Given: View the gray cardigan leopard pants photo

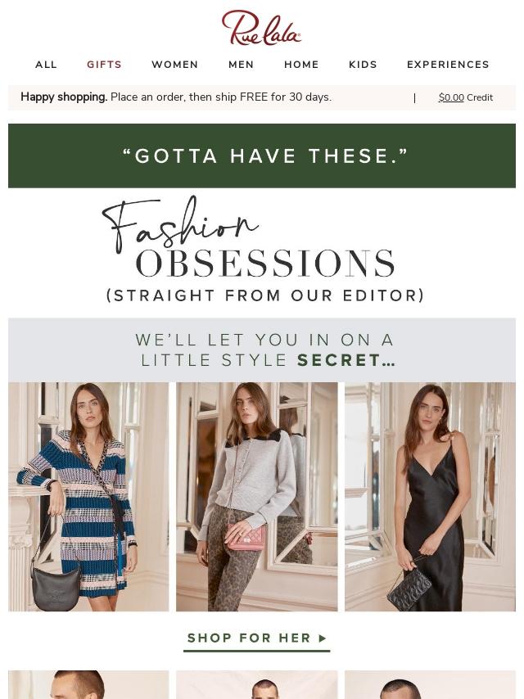Looking at the screenshot, I should click(x=257, y=497).
